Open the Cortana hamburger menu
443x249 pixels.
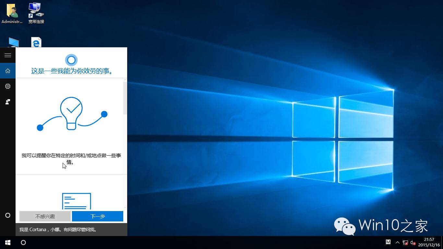[8, 55]
